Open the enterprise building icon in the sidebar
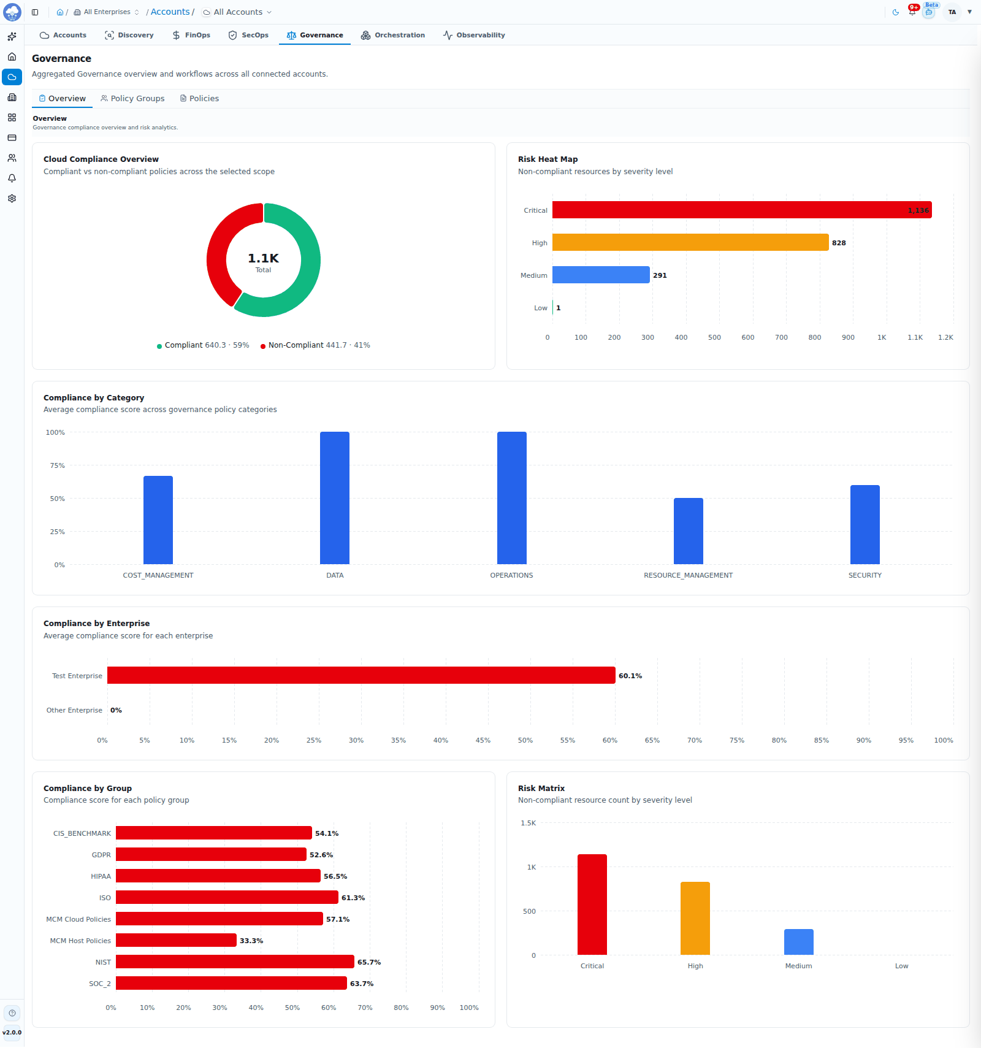This screenshot has width=981, height=1048. (12, 98)
